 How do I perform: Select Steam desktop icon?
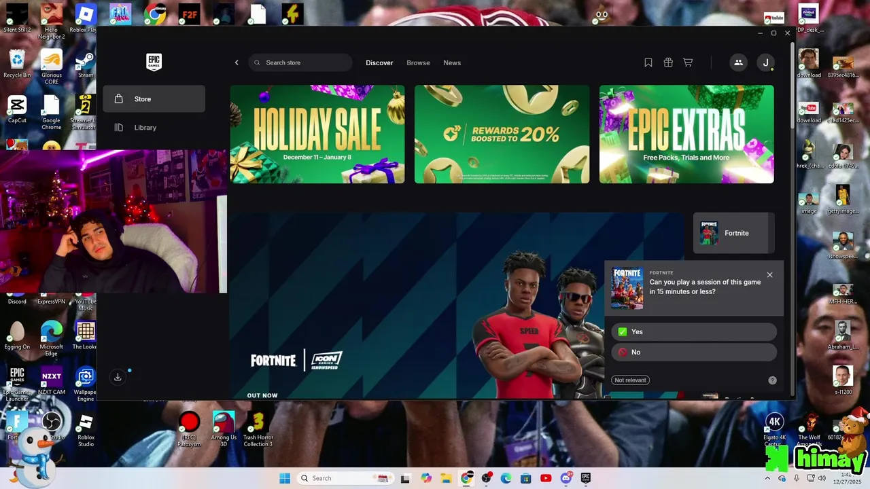pyautogui.click(x=85, y=64)
